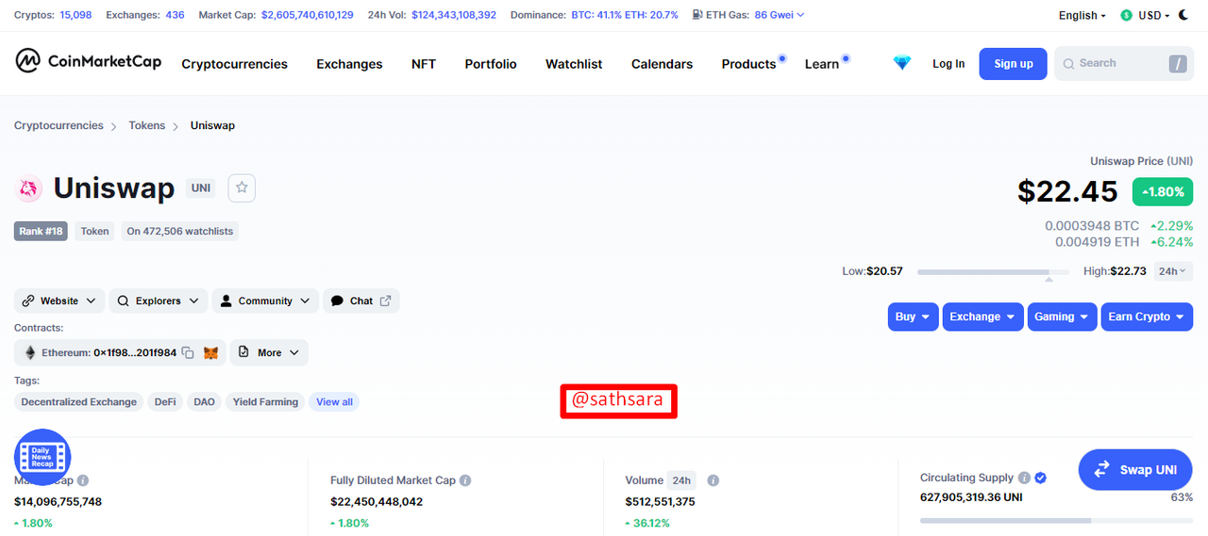Click the DAO tag
Image resolution: width=1208 pixels, height=536 pixels.
coord(204,402)
